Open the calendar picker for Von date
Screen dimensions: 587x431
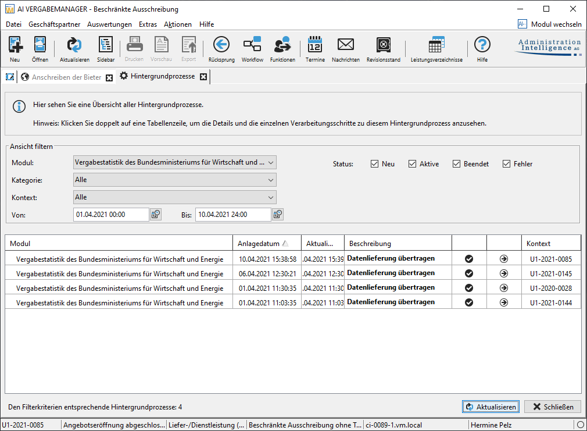156,215
